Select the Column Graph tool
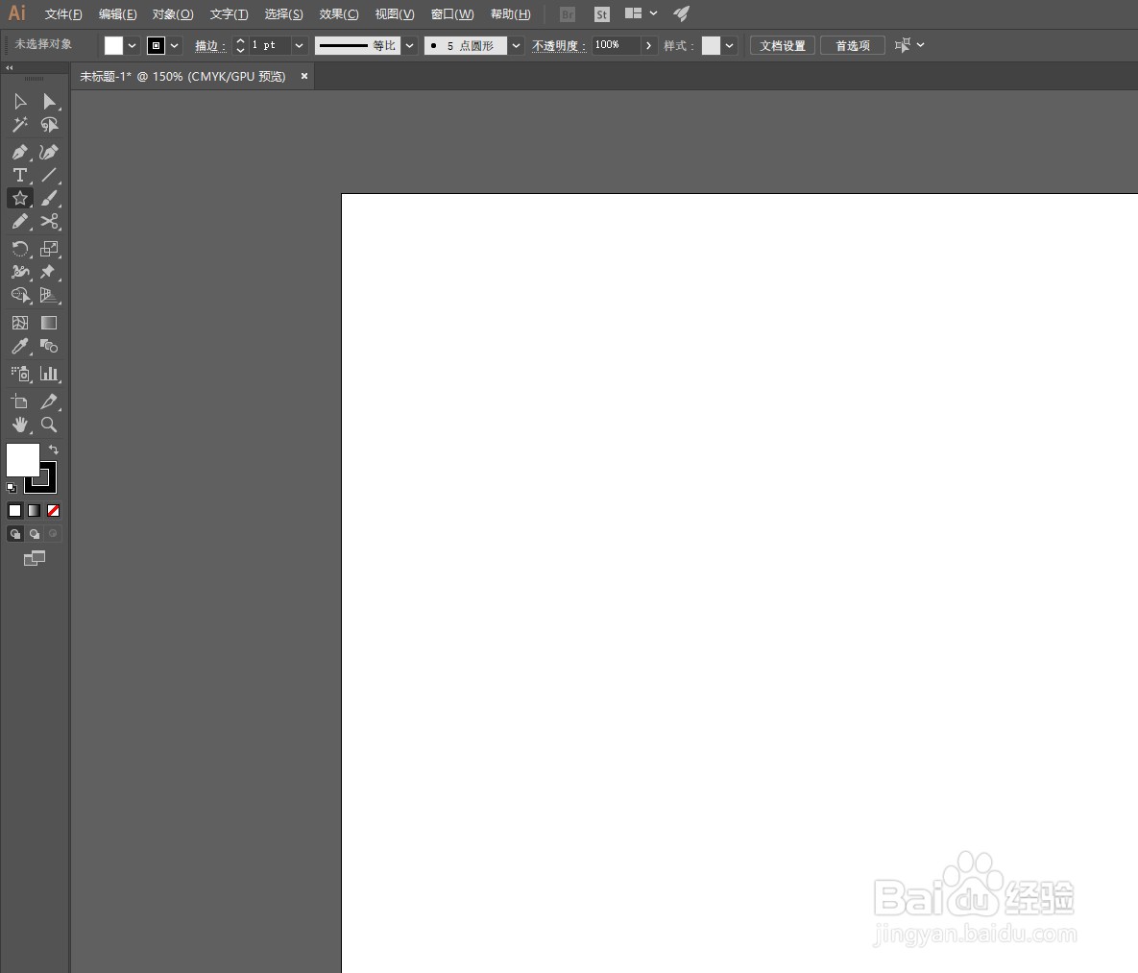The height and width of the screenshot is (973, 1138). [49, 374]
